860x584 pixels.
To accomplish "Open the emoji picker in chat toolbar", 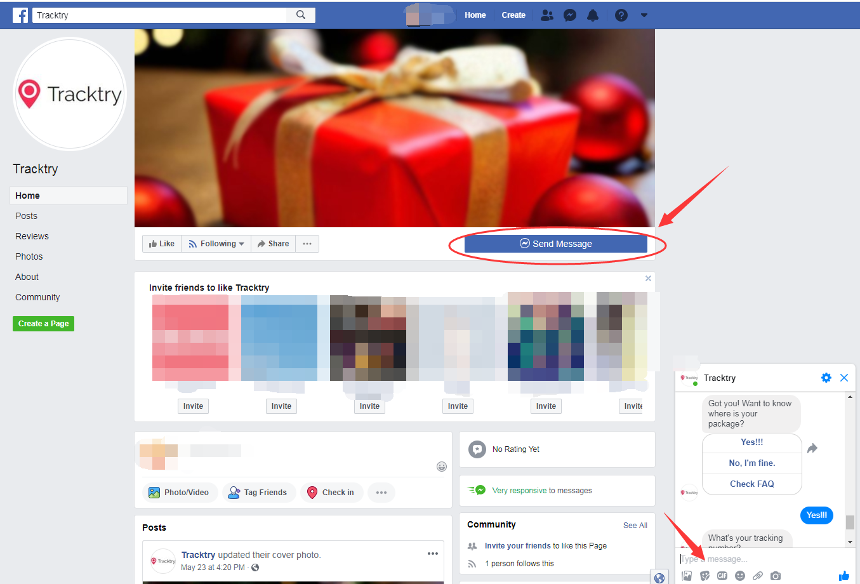I will [740, 576].
